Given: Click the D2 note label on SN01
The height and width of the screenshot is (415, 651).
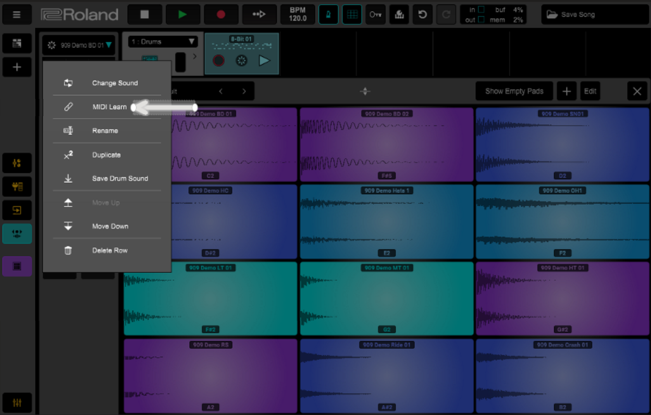Looking at the screenshot, I should 562,176.
